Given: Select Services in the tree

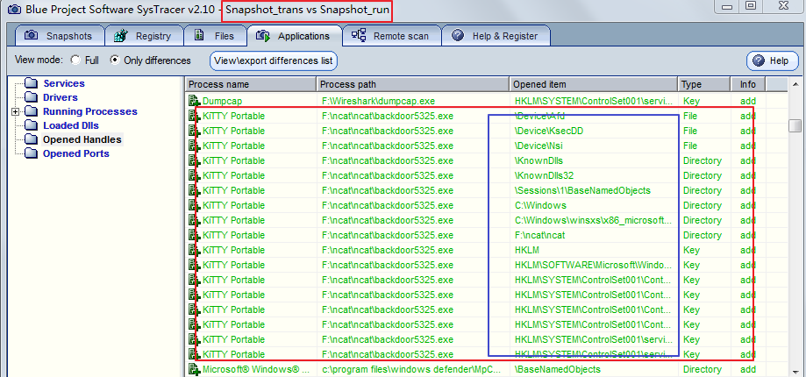Looking at the screenshot, I should (64, 83).
